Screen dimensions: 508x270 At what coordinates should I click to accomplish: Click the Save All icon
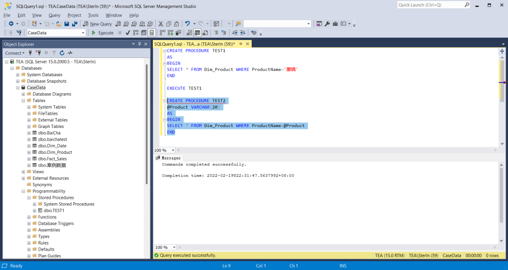[x=74, y=24]
